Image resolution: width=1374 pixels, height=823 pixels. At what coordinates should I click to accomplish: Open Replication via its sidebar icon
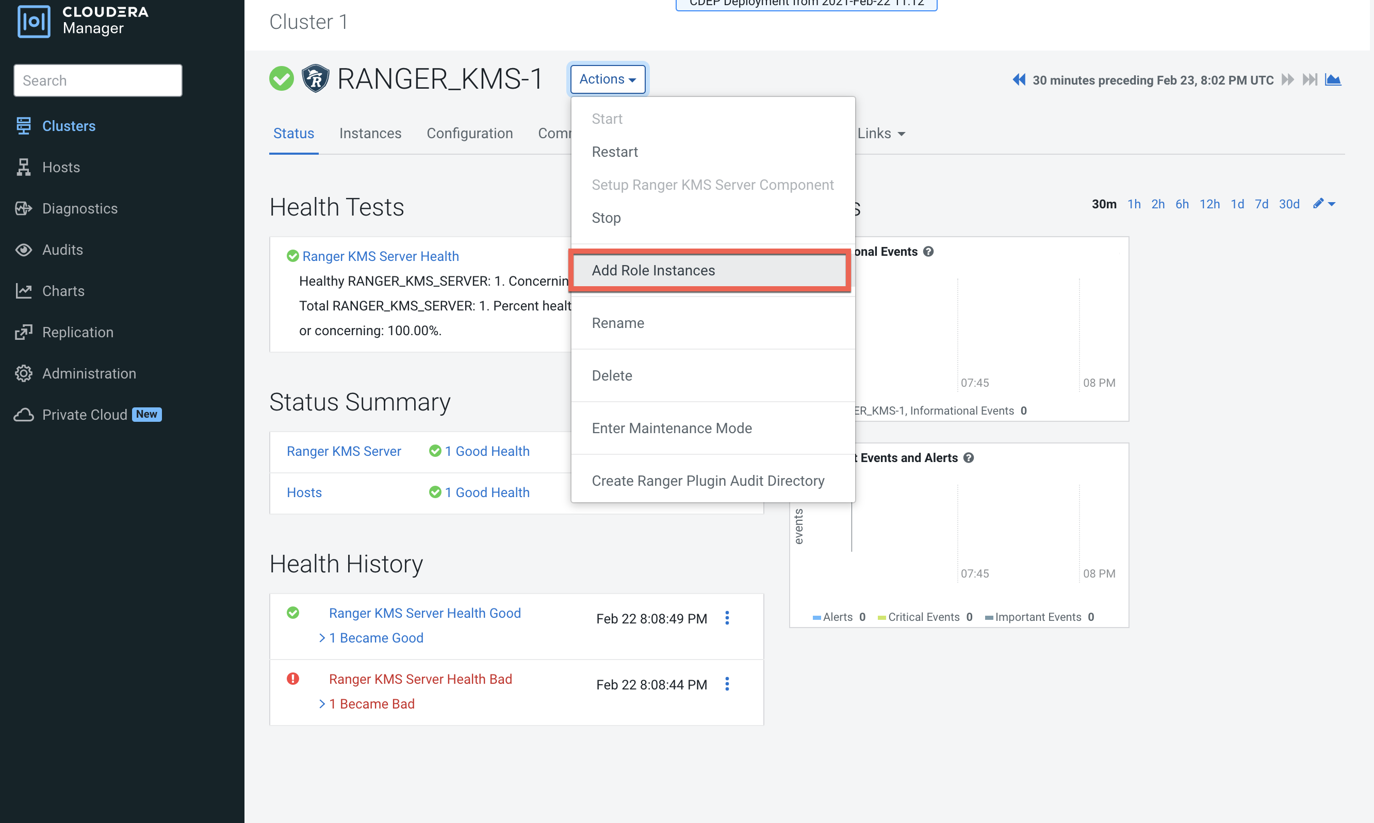(23, 332)
